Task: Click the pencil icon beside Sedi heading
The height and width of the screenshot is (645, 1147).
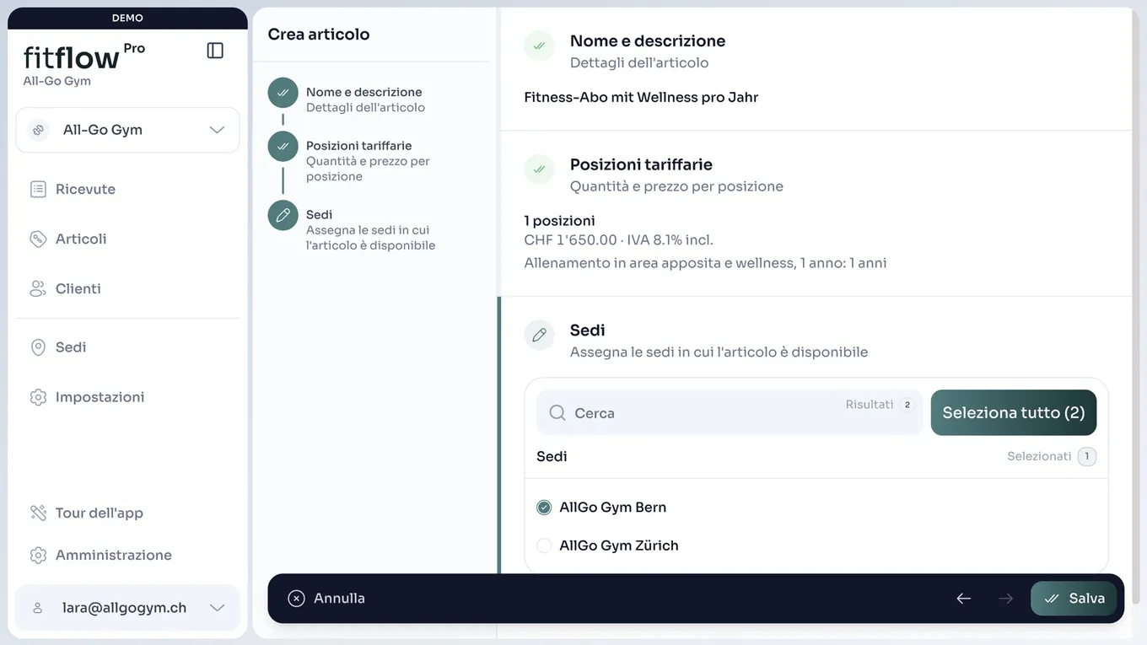Action: pyautogui.click(x=539, y=335)
